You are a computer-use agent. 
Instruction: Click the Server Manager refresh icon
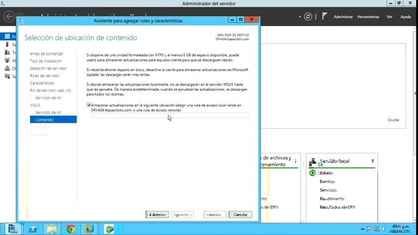(x=308, y=16)
